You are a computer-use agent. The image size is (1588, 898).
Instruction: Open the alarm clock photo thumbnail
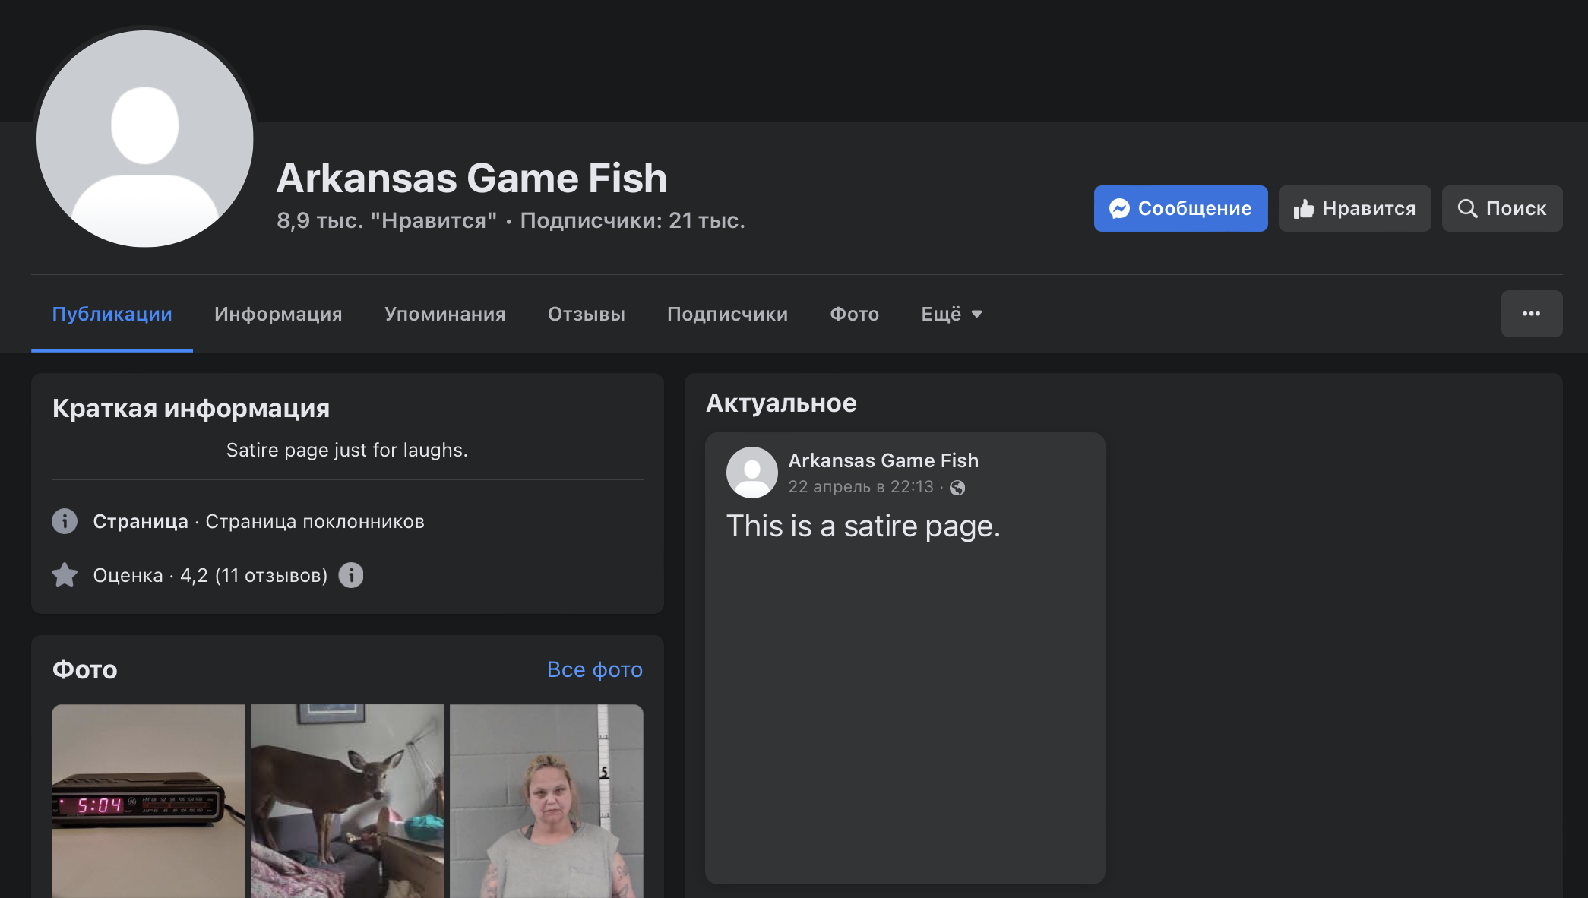(x=149, y=801)
